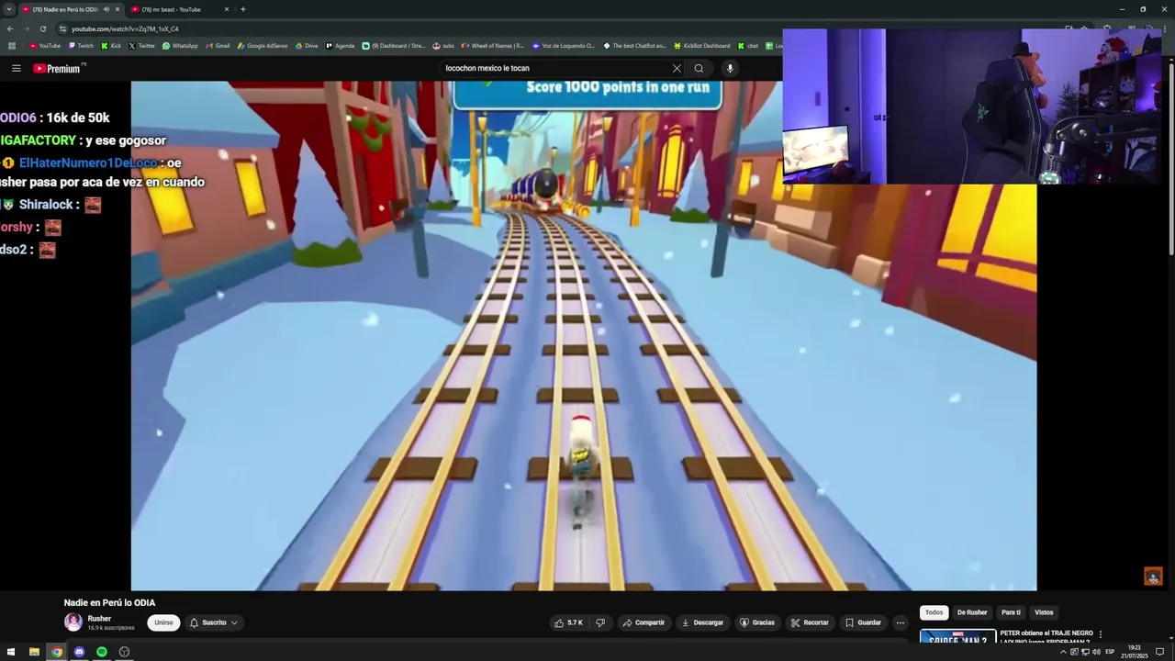1175x661 pixels.
Task: Clip the video with Recortar
Action: (810, 622)
